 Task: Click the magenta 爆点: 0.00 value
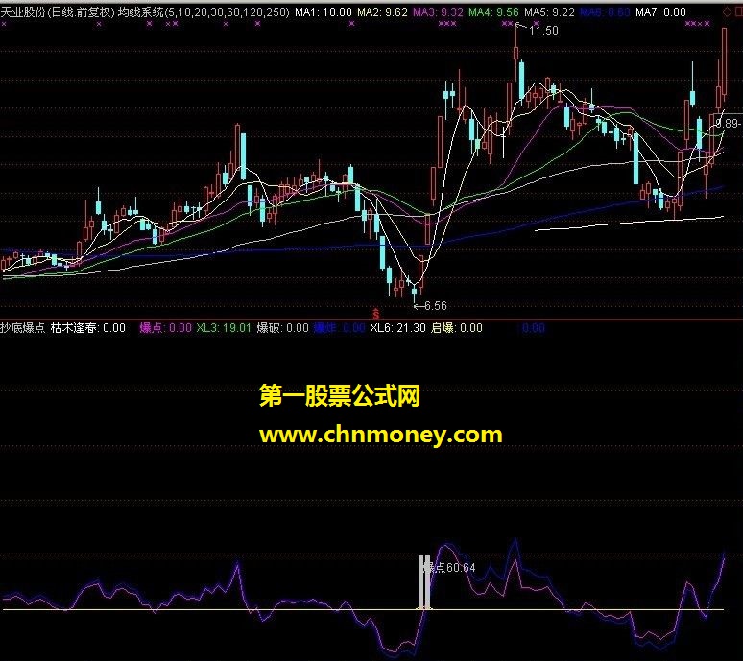coord(165,328)
